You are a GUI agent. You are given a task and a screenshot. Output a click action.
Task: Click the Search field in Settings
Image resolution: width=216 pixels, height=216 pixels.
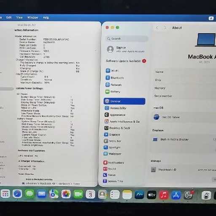[x=127, y=39]
